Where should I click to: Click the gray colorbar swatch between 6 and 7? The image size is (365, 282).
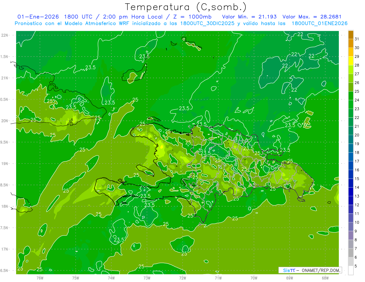click(351, 253)
